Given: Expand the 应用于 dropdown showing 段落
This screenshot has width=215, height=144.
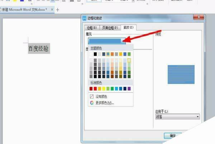Looking at the screenshot, I should tap(178, 117).
